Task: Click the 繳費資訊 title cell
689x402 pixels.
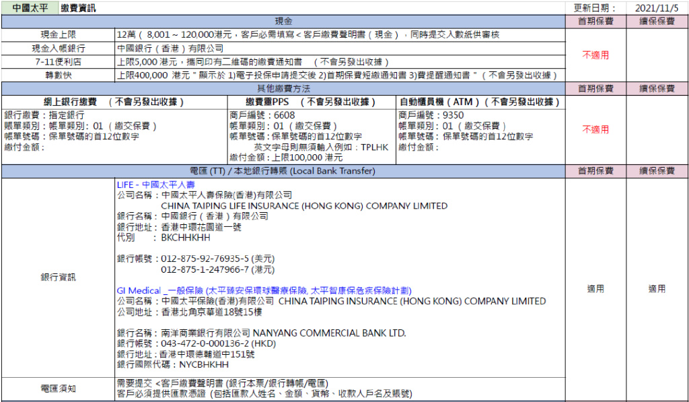Action: (78, 8)
